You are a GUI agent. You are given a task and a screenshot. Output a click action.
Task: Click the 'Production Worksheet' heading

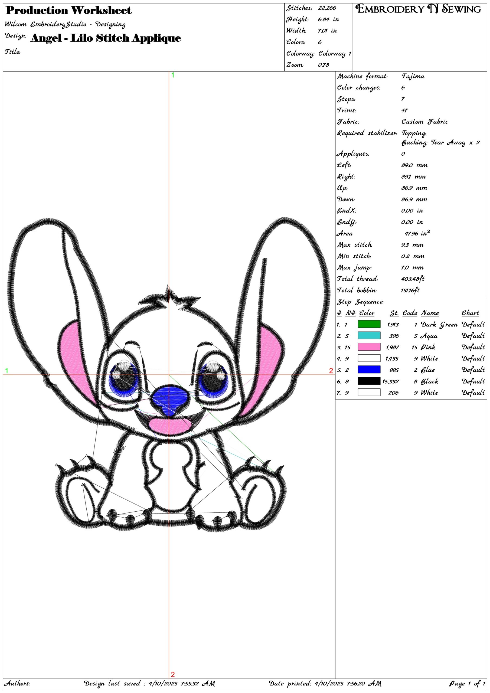(x=69, y=10)
